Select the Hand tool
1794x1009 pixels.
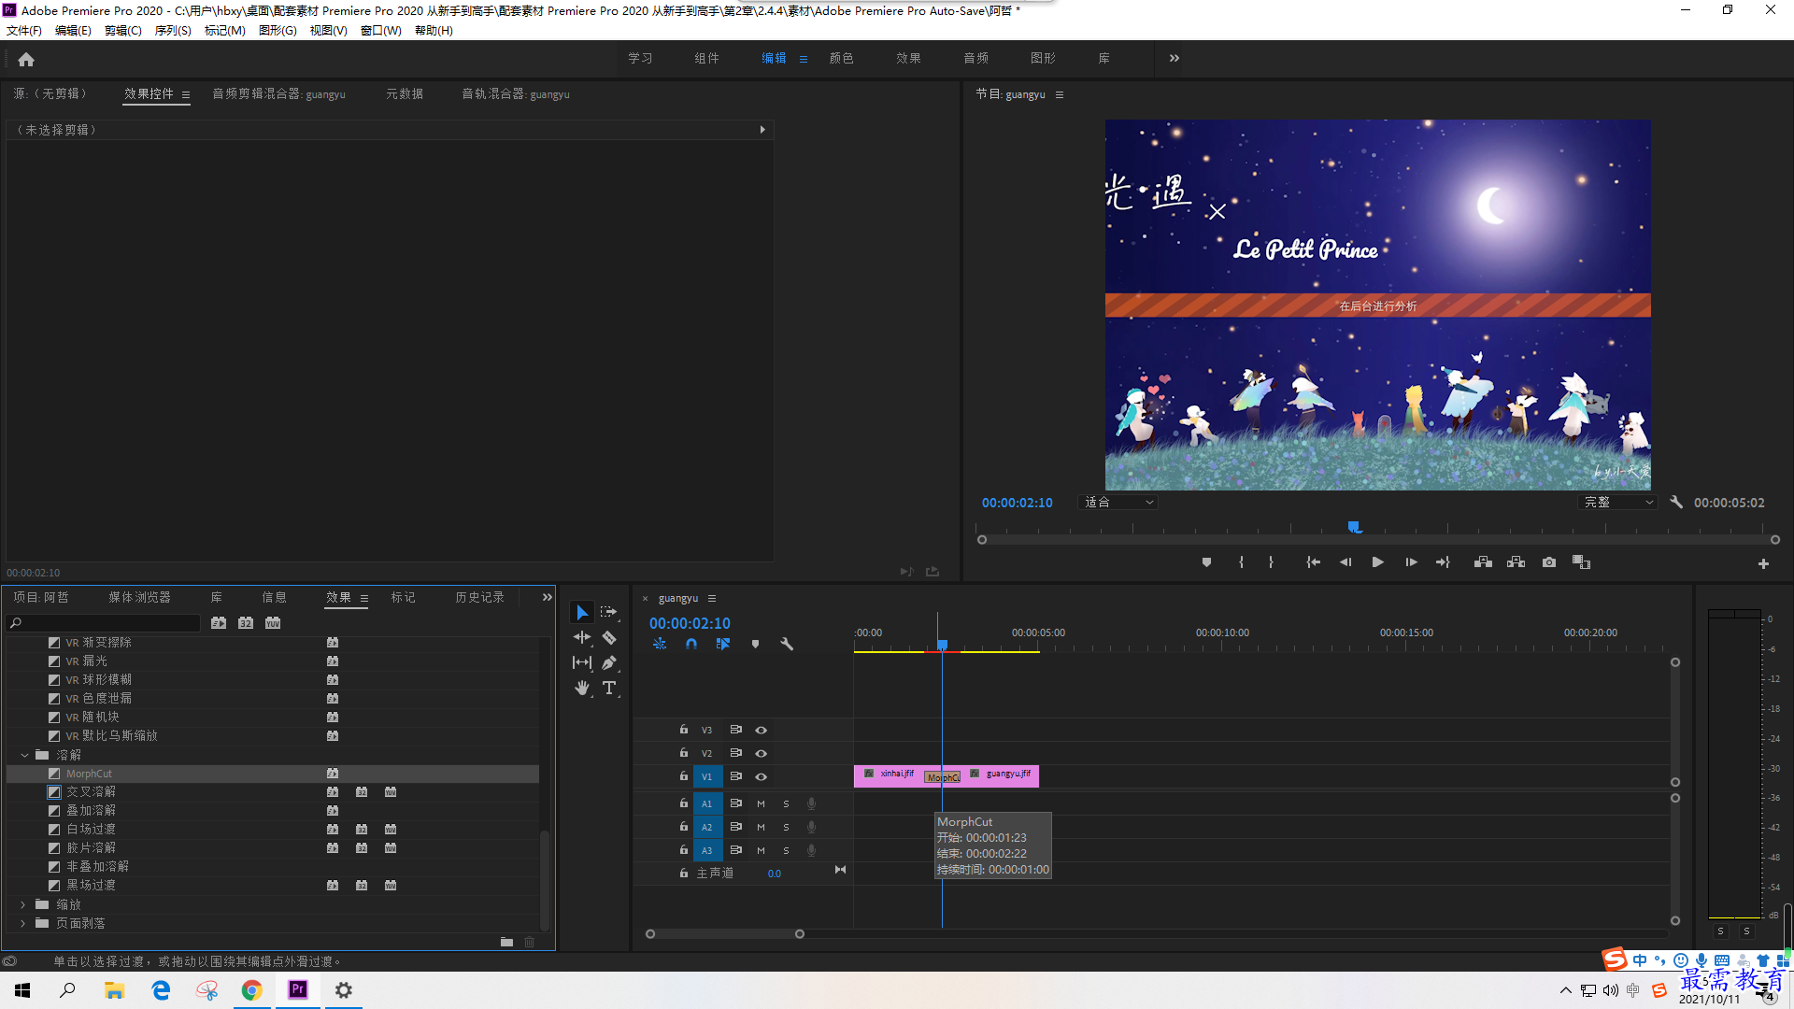pyautogui.click(x=582, y=688)
